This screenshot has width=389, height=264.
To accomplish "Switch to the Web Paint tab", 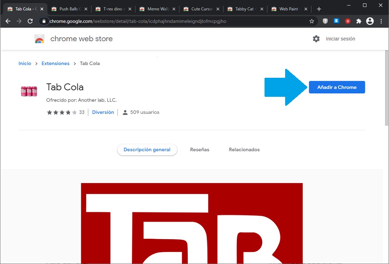I will (x=288, y=9).
